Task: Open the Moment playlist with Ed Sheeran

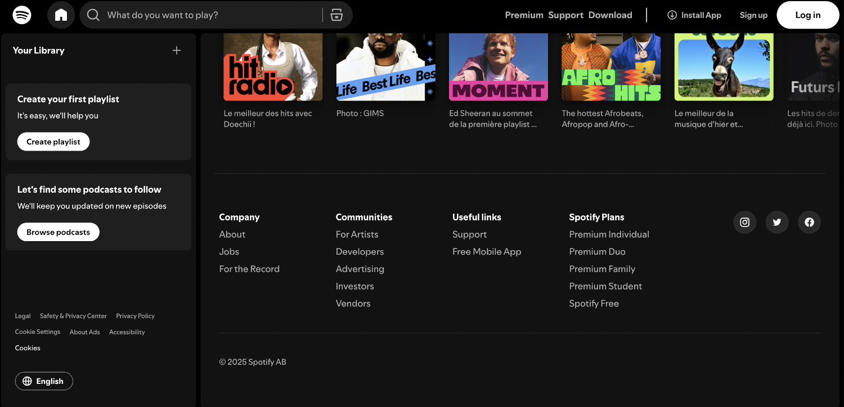Action: tap(499, 67)
